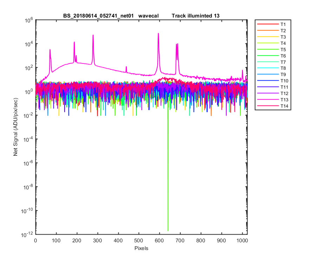Click the T14 legend entry

pyautogui.click(x=273, y=106)
